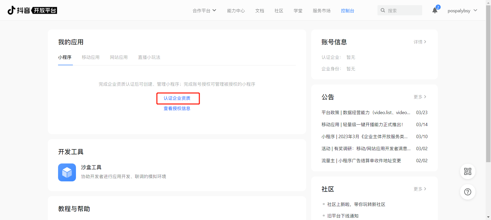This screenshot has width=491, height=220.
Task: Open 控制台 in the top navigation
Action: click(347, 11)
